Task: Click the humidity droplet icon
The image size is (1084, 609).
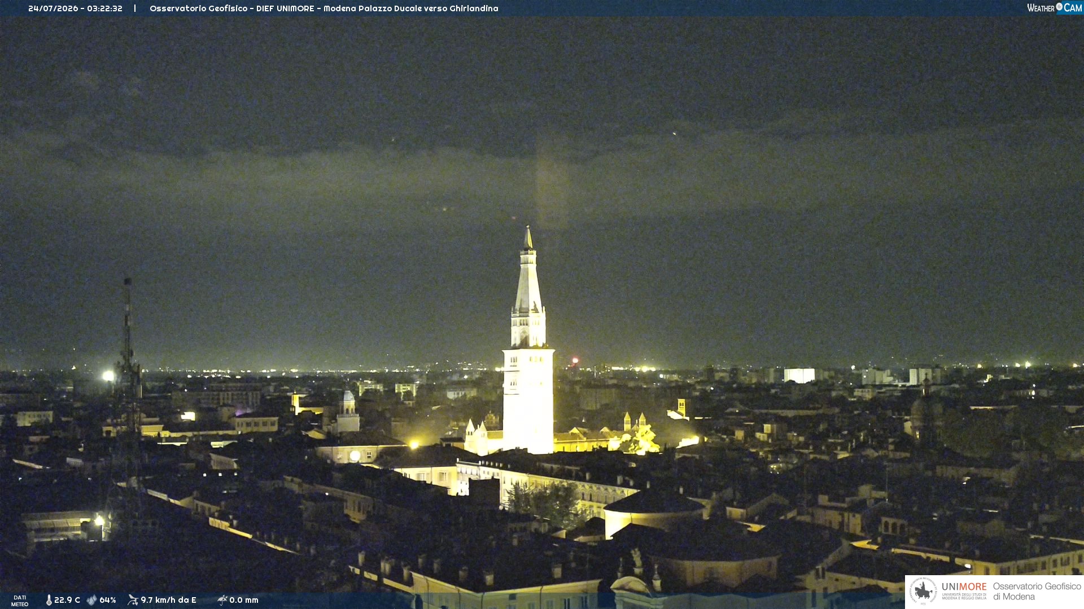Action: pos(91,600)
